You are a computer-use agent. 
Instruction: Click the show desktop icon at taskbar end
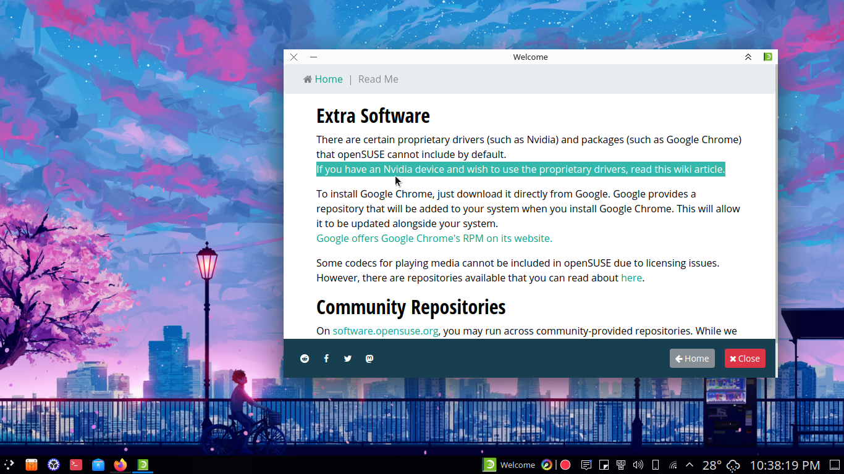(833, 465)
